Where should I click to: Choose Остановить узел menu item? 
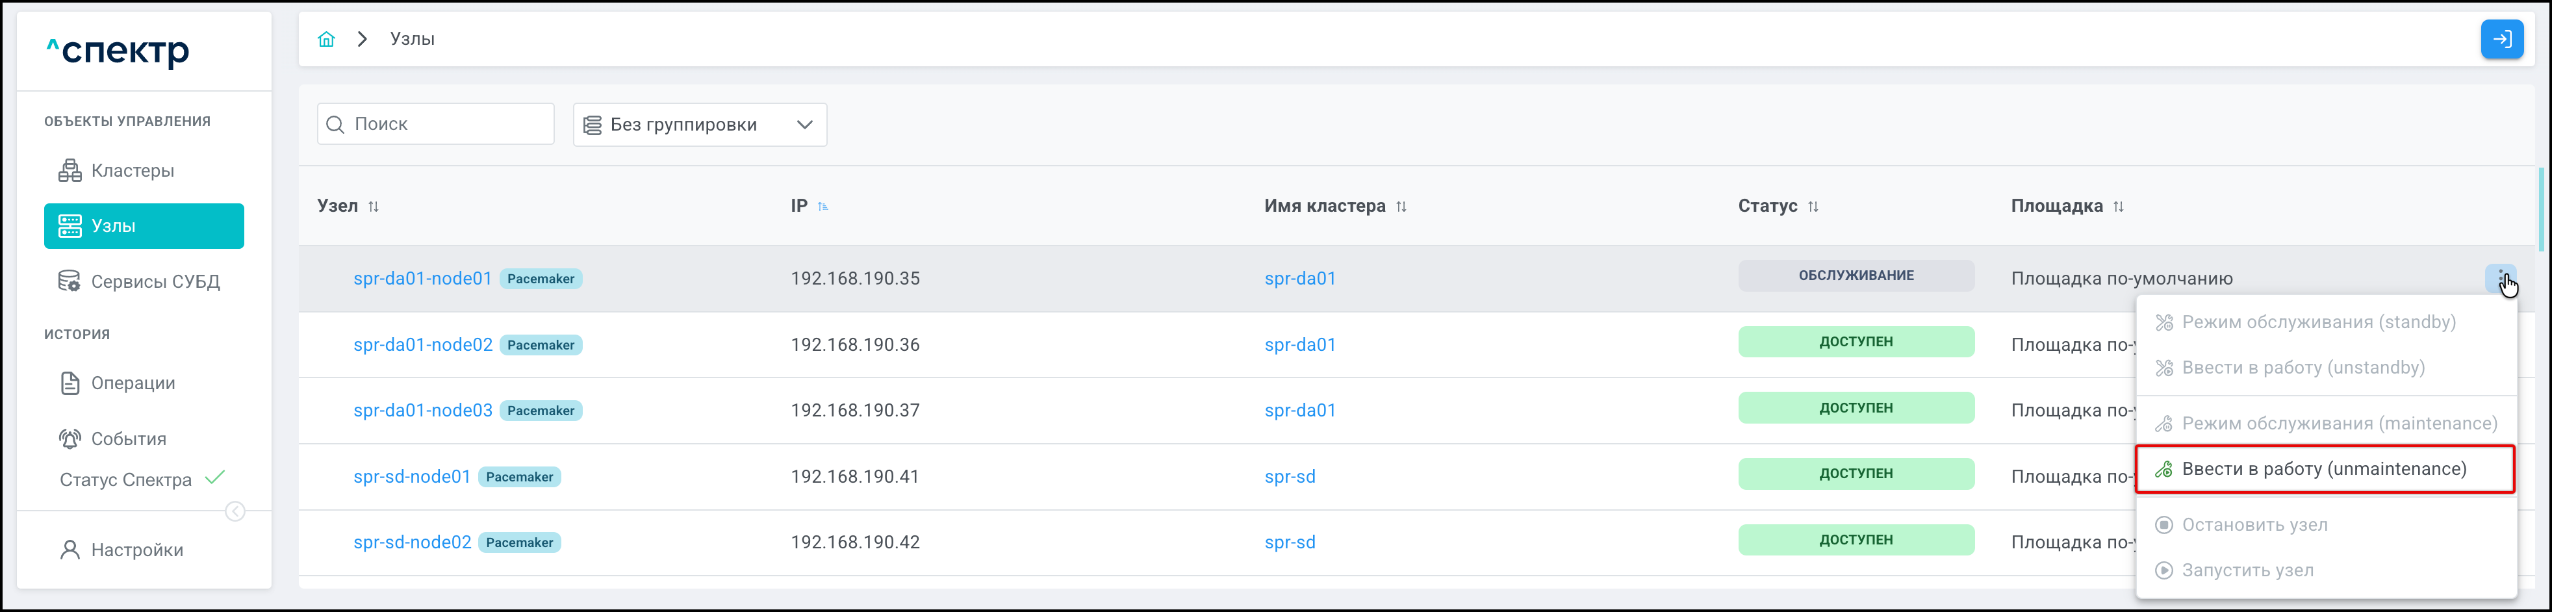(2254, 525)
